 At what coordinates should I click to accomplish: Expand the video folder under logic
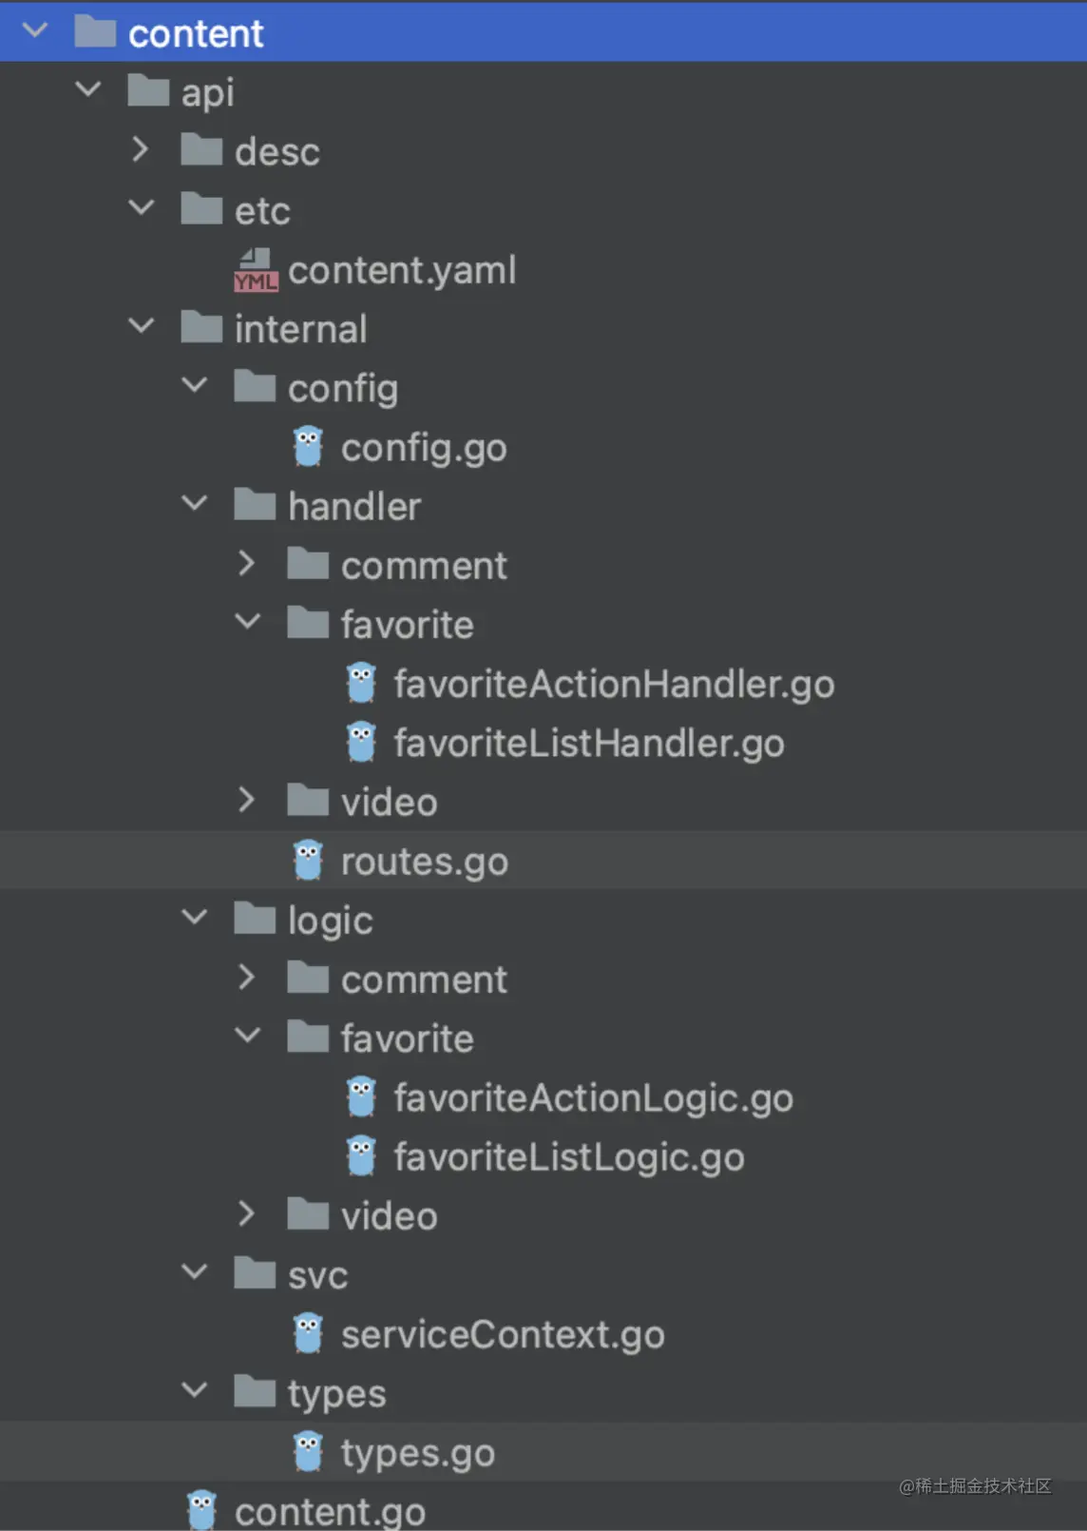247,1214
